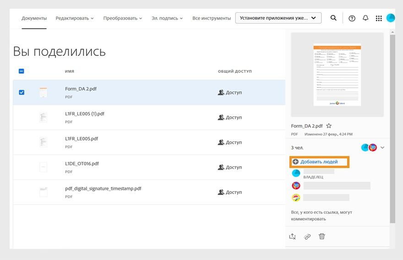This screenshot has height=260, width=403.
Task: Open the Form_DA 2.pdf preview thumbnail
Action: pyautogui.click(x=337, y=75)
